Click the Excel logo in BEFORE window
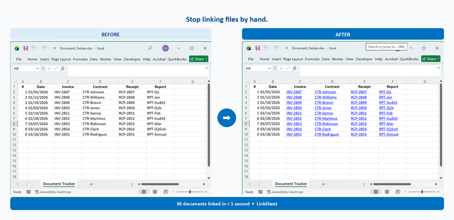The width and height of the screenshot is (454, 220). 17,48
